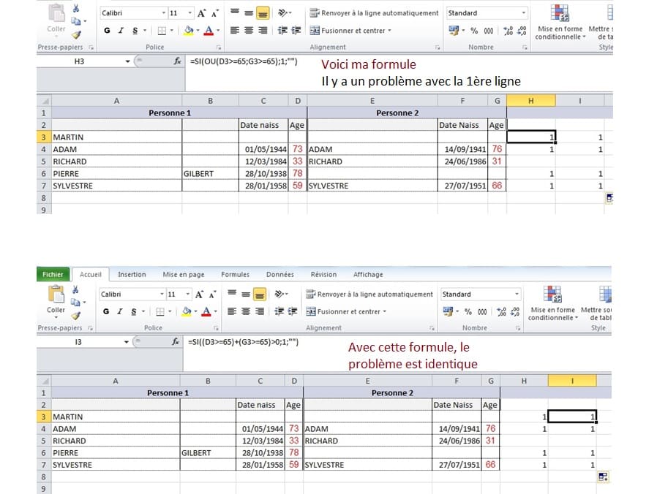Screen dimensions: 657x494
Task: Click the auto-fill options icon below column I, lower sheet
Action: click(604, 477)
